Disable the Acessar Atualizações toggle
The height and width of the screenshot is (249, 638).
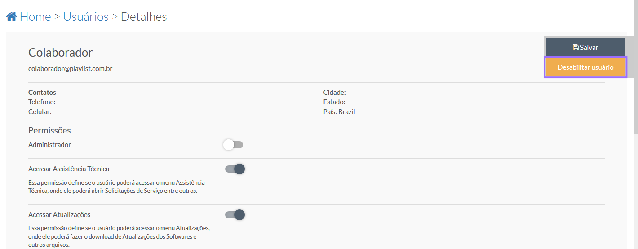coord(235,215)
